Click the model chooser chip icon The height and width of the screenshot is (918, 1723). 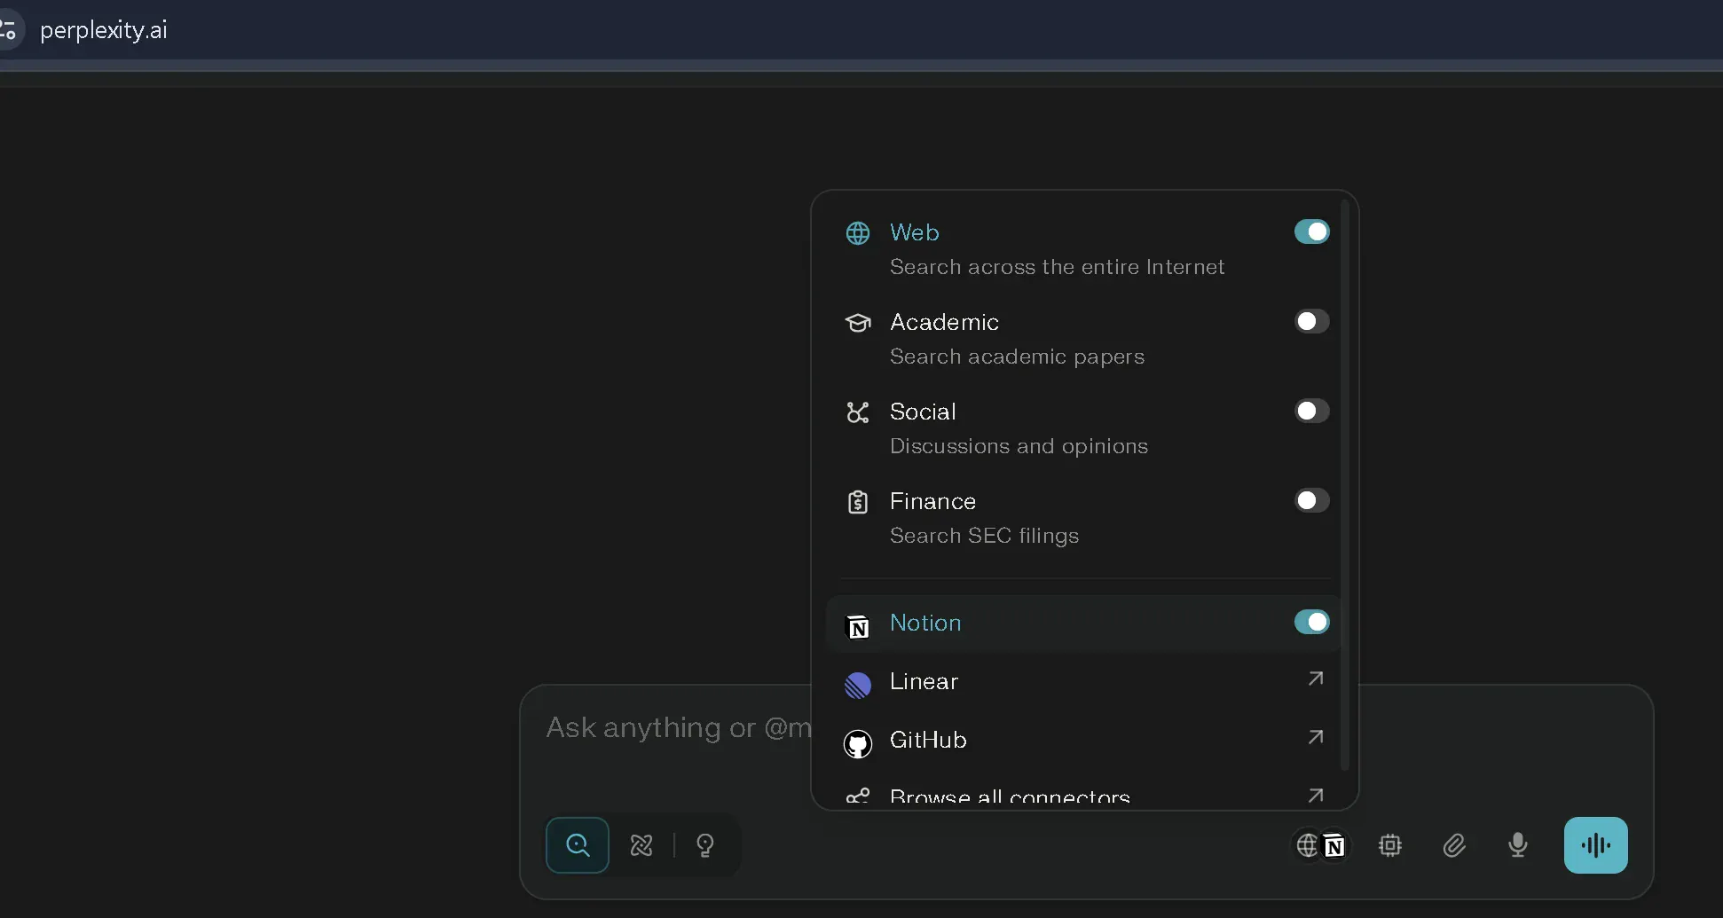[x=1389, y=845]
